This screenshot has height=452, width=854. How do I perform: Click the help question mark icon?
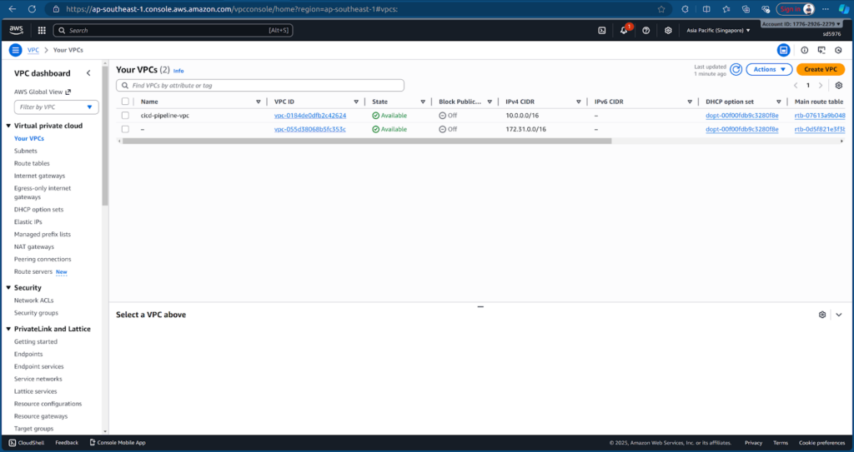click(646, 30)
